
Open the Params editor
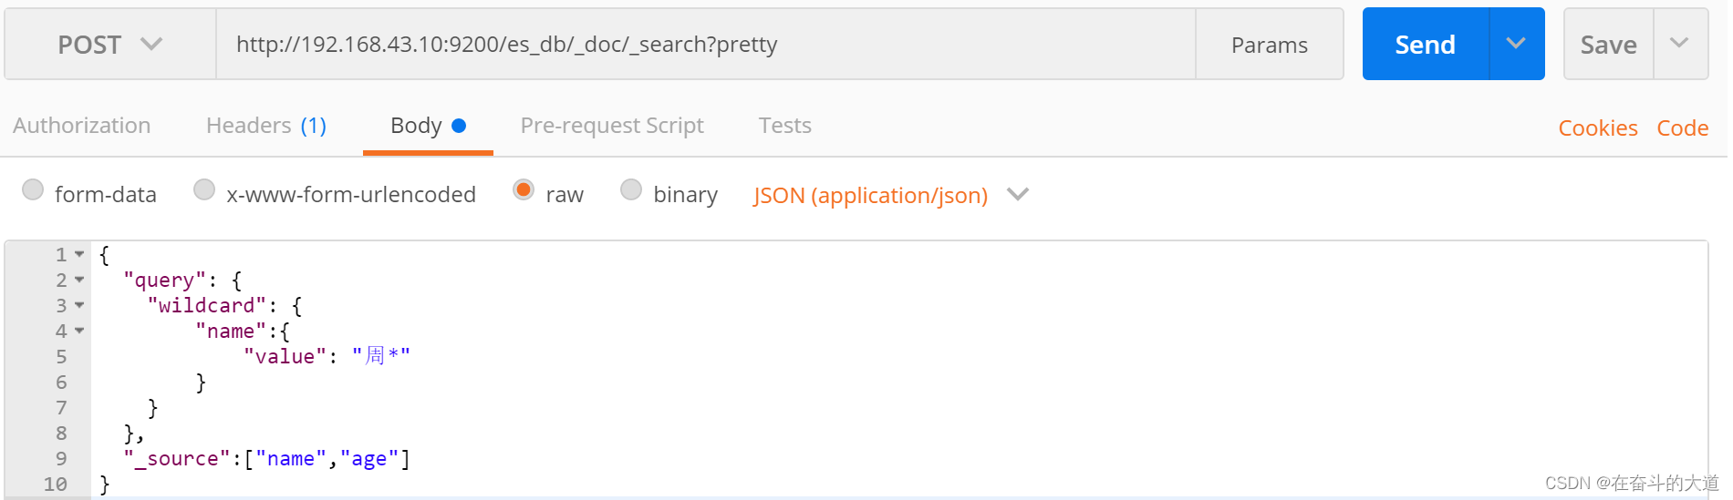click(1269, 45)
